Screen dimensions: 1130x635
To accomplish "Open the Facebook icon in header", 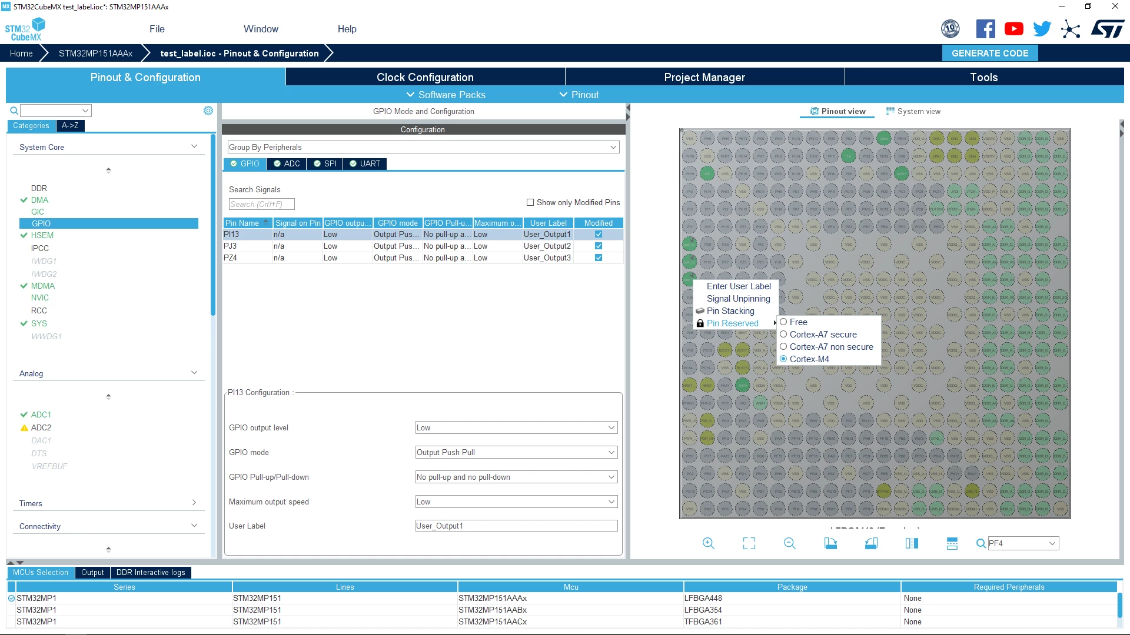I will tap(985, 29).
